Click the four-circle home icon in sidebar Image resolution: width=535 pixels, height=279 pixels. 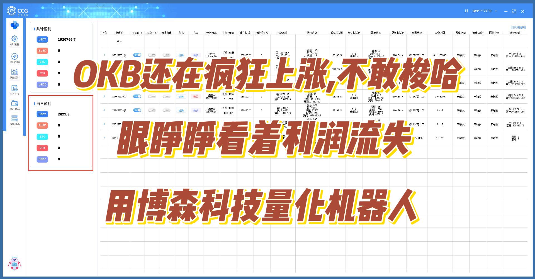point(14,25)
